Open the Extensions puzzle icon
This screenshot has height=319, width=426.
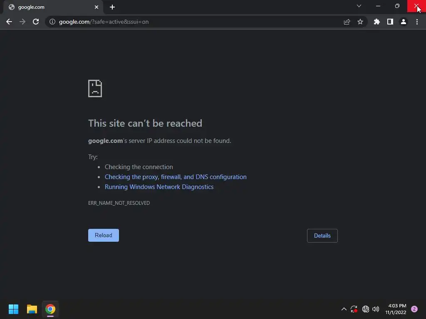pyautogui.click(x=377, y=22)
